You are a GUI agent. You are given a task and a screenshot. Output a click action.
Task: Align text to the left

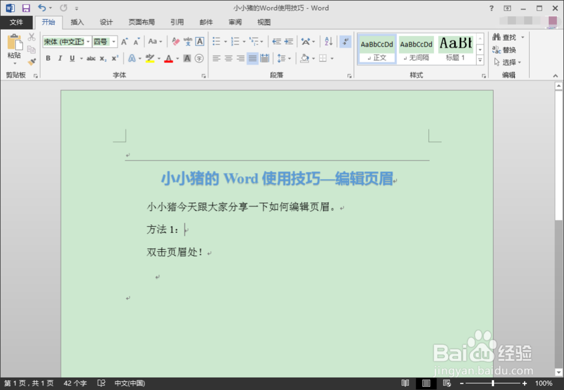216,58
